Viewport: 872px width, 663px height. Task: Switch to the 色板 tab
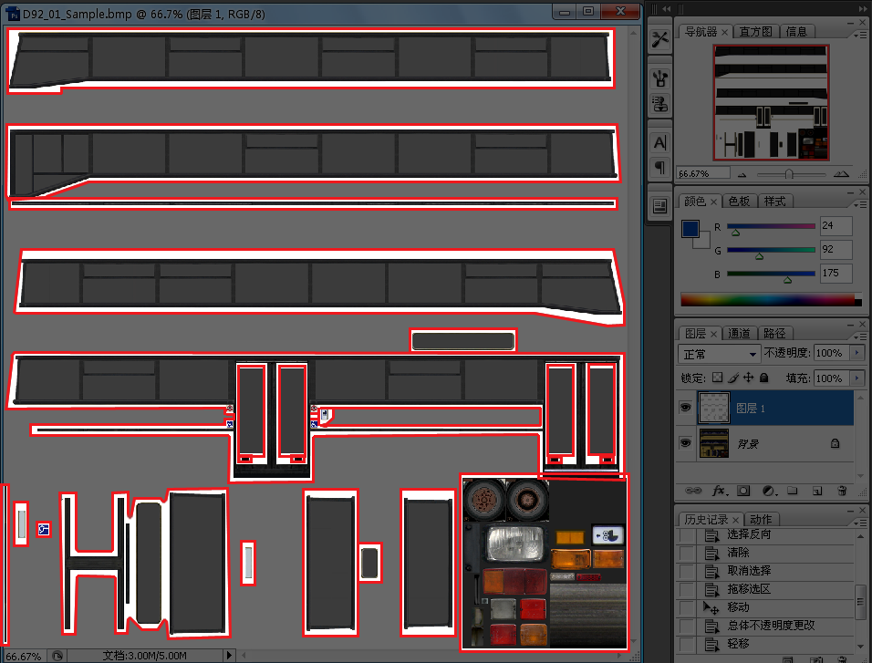(739, 202)
